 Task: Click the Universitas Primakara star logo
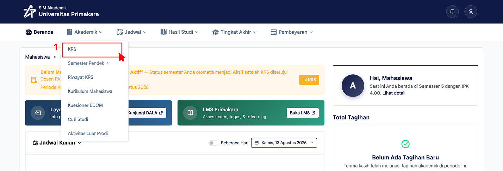(30, 12)
